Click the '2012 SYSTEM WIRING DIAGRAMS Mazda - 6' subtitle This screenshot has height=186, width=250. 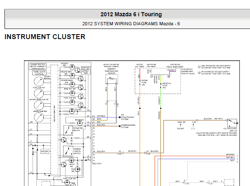pyautogui.click(x=131, y=24)
